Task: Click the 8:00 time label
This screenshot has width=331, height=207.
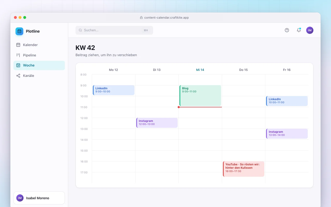Action: click(x=83, y=75)
